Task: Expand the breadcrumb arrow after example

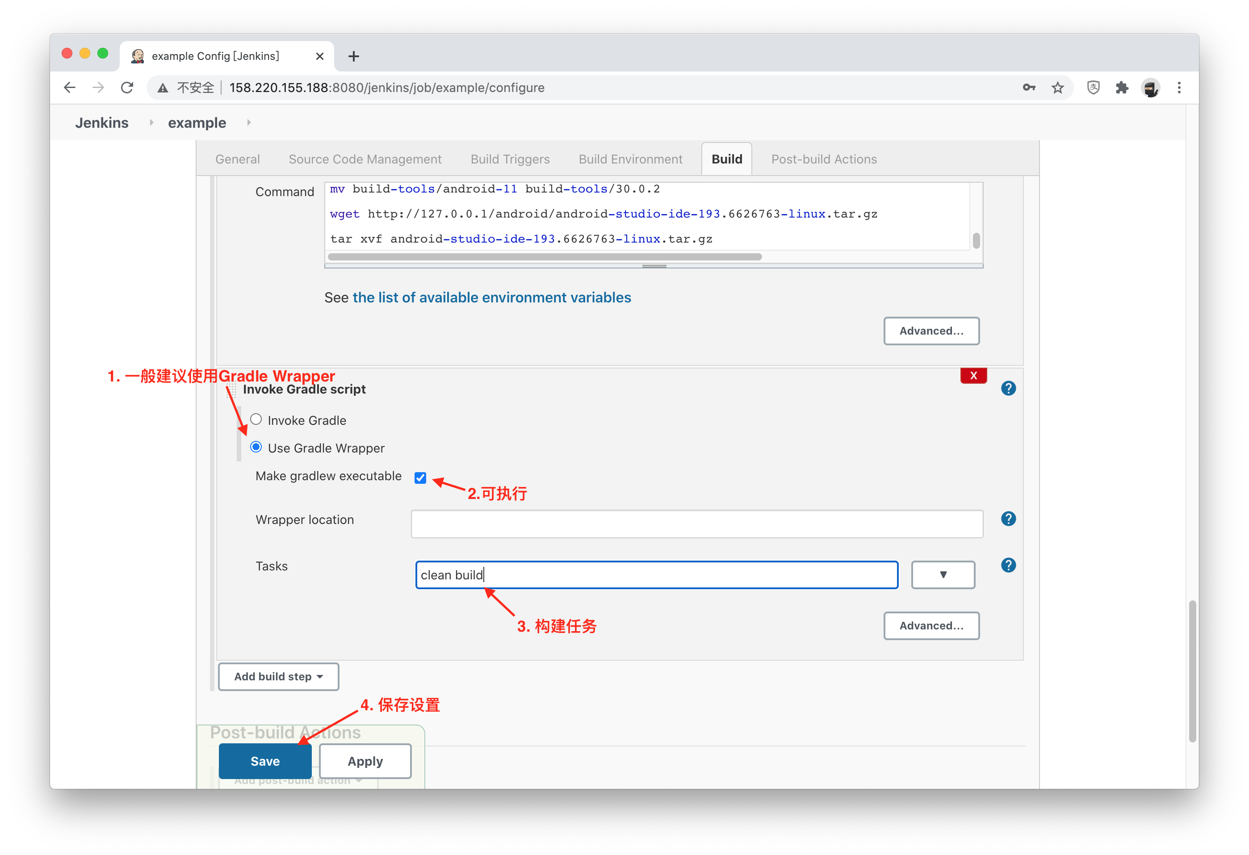Action: tap(248, 122)
